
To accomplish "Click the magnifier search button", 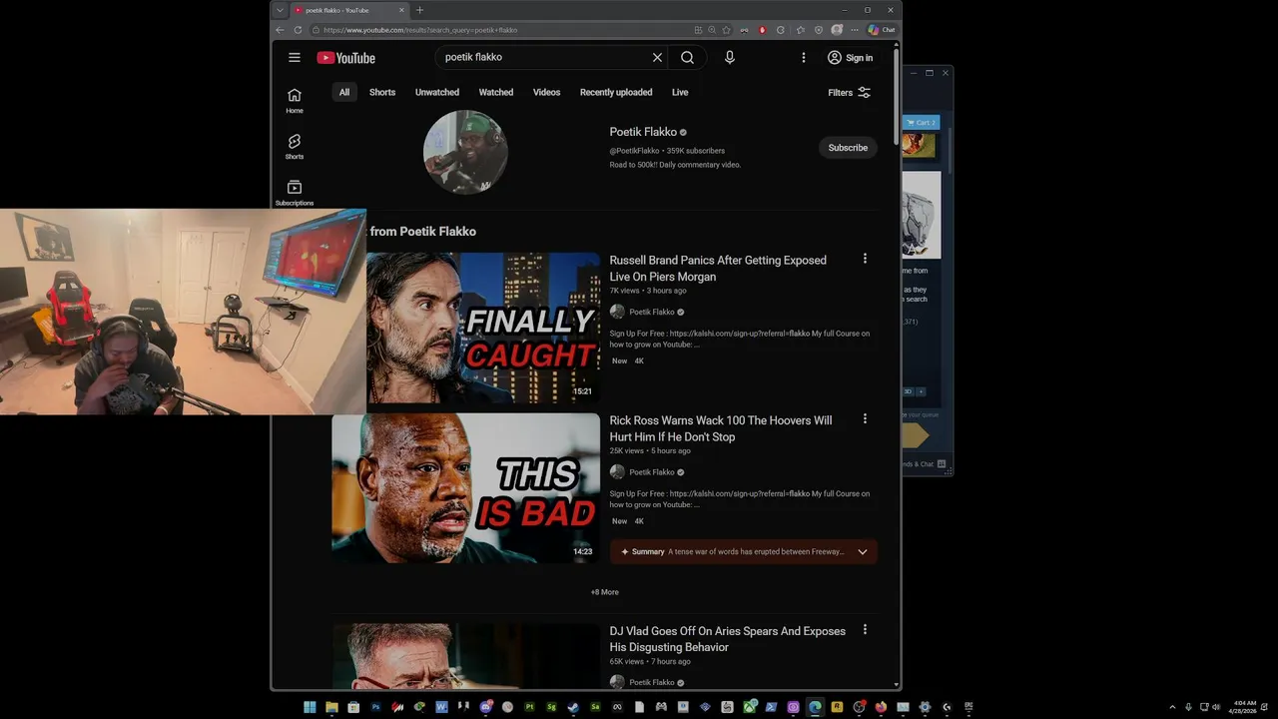I will click(x=687, y=58).
